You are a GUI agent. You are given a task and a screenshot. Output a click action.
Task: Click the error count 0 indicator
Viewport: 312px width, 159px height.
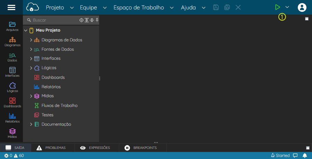[x=8, y=156]
